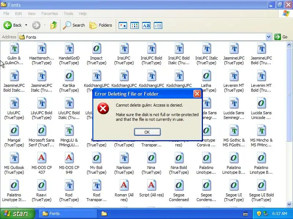Screen dimensions: 293x219
Task: Click the Up folder icon
Action: (x=54, y=25)
